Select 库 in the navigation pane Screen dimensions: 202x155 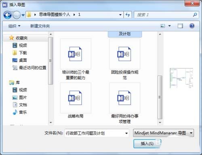tap(18, 82)
